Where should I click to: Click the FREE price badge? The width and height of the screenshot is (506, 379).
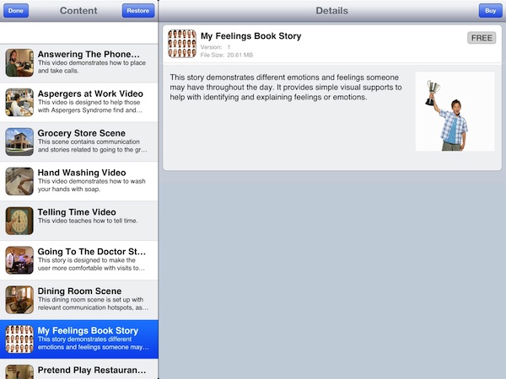482,38
